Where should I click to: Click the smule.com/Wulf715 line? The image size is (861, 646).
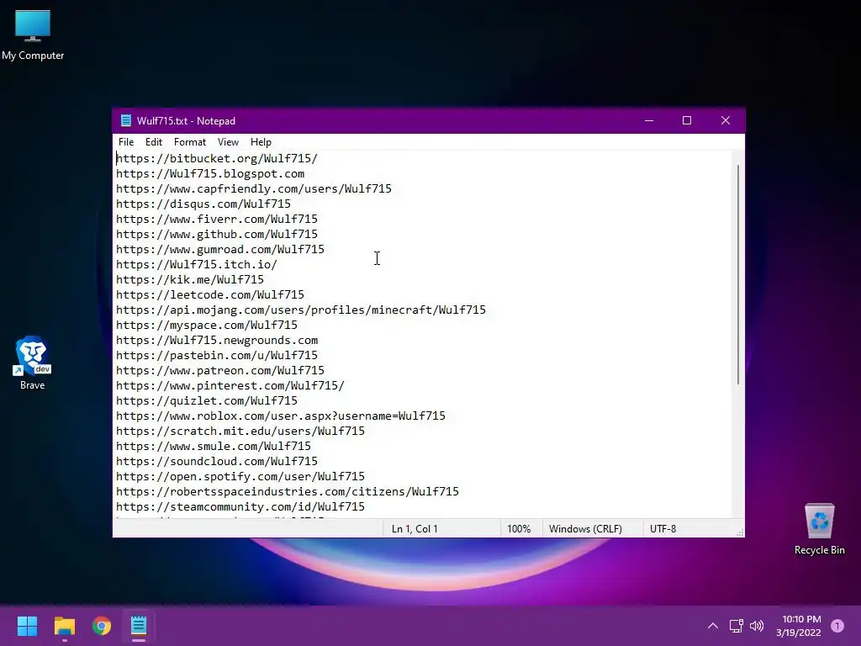[x=214, y=446]
